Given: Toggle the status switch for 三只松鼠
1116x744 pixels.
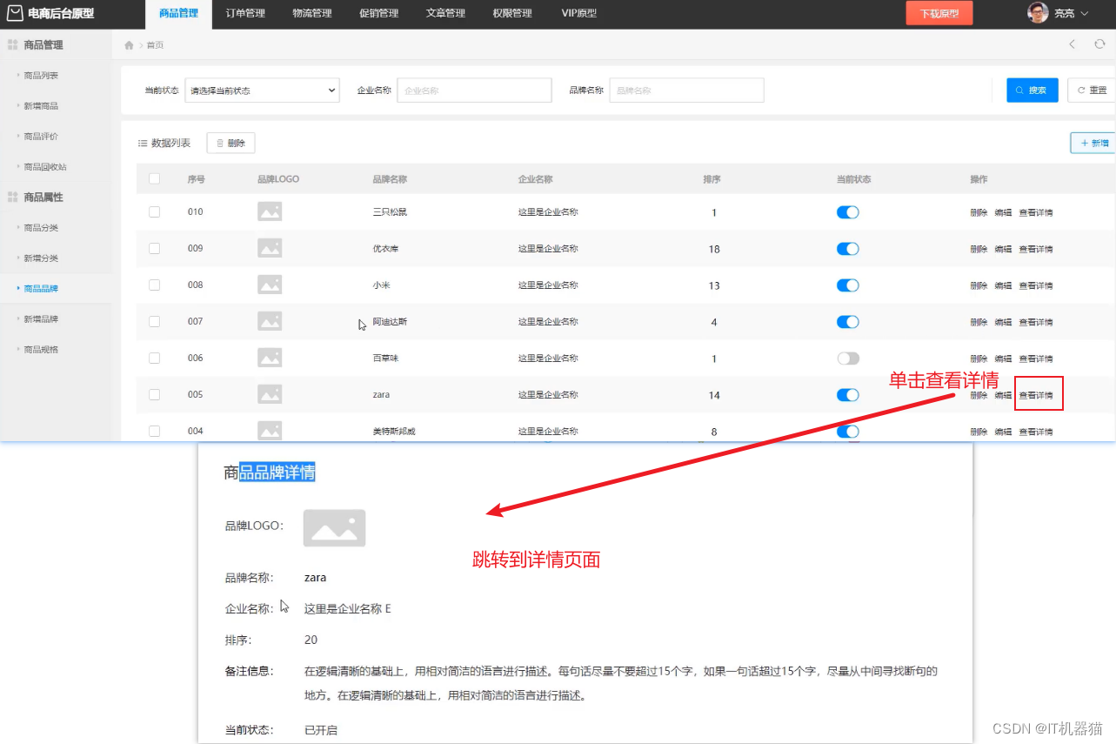Looking at the screenshot, I should point(848,212).
